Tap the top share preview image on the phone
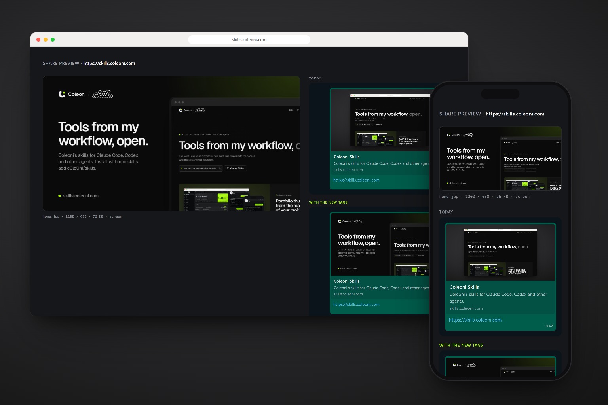 click(500, 158)
